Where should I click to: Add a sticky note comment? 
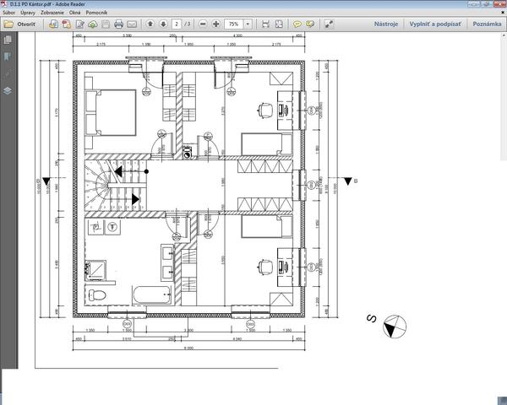coord(298,24)
